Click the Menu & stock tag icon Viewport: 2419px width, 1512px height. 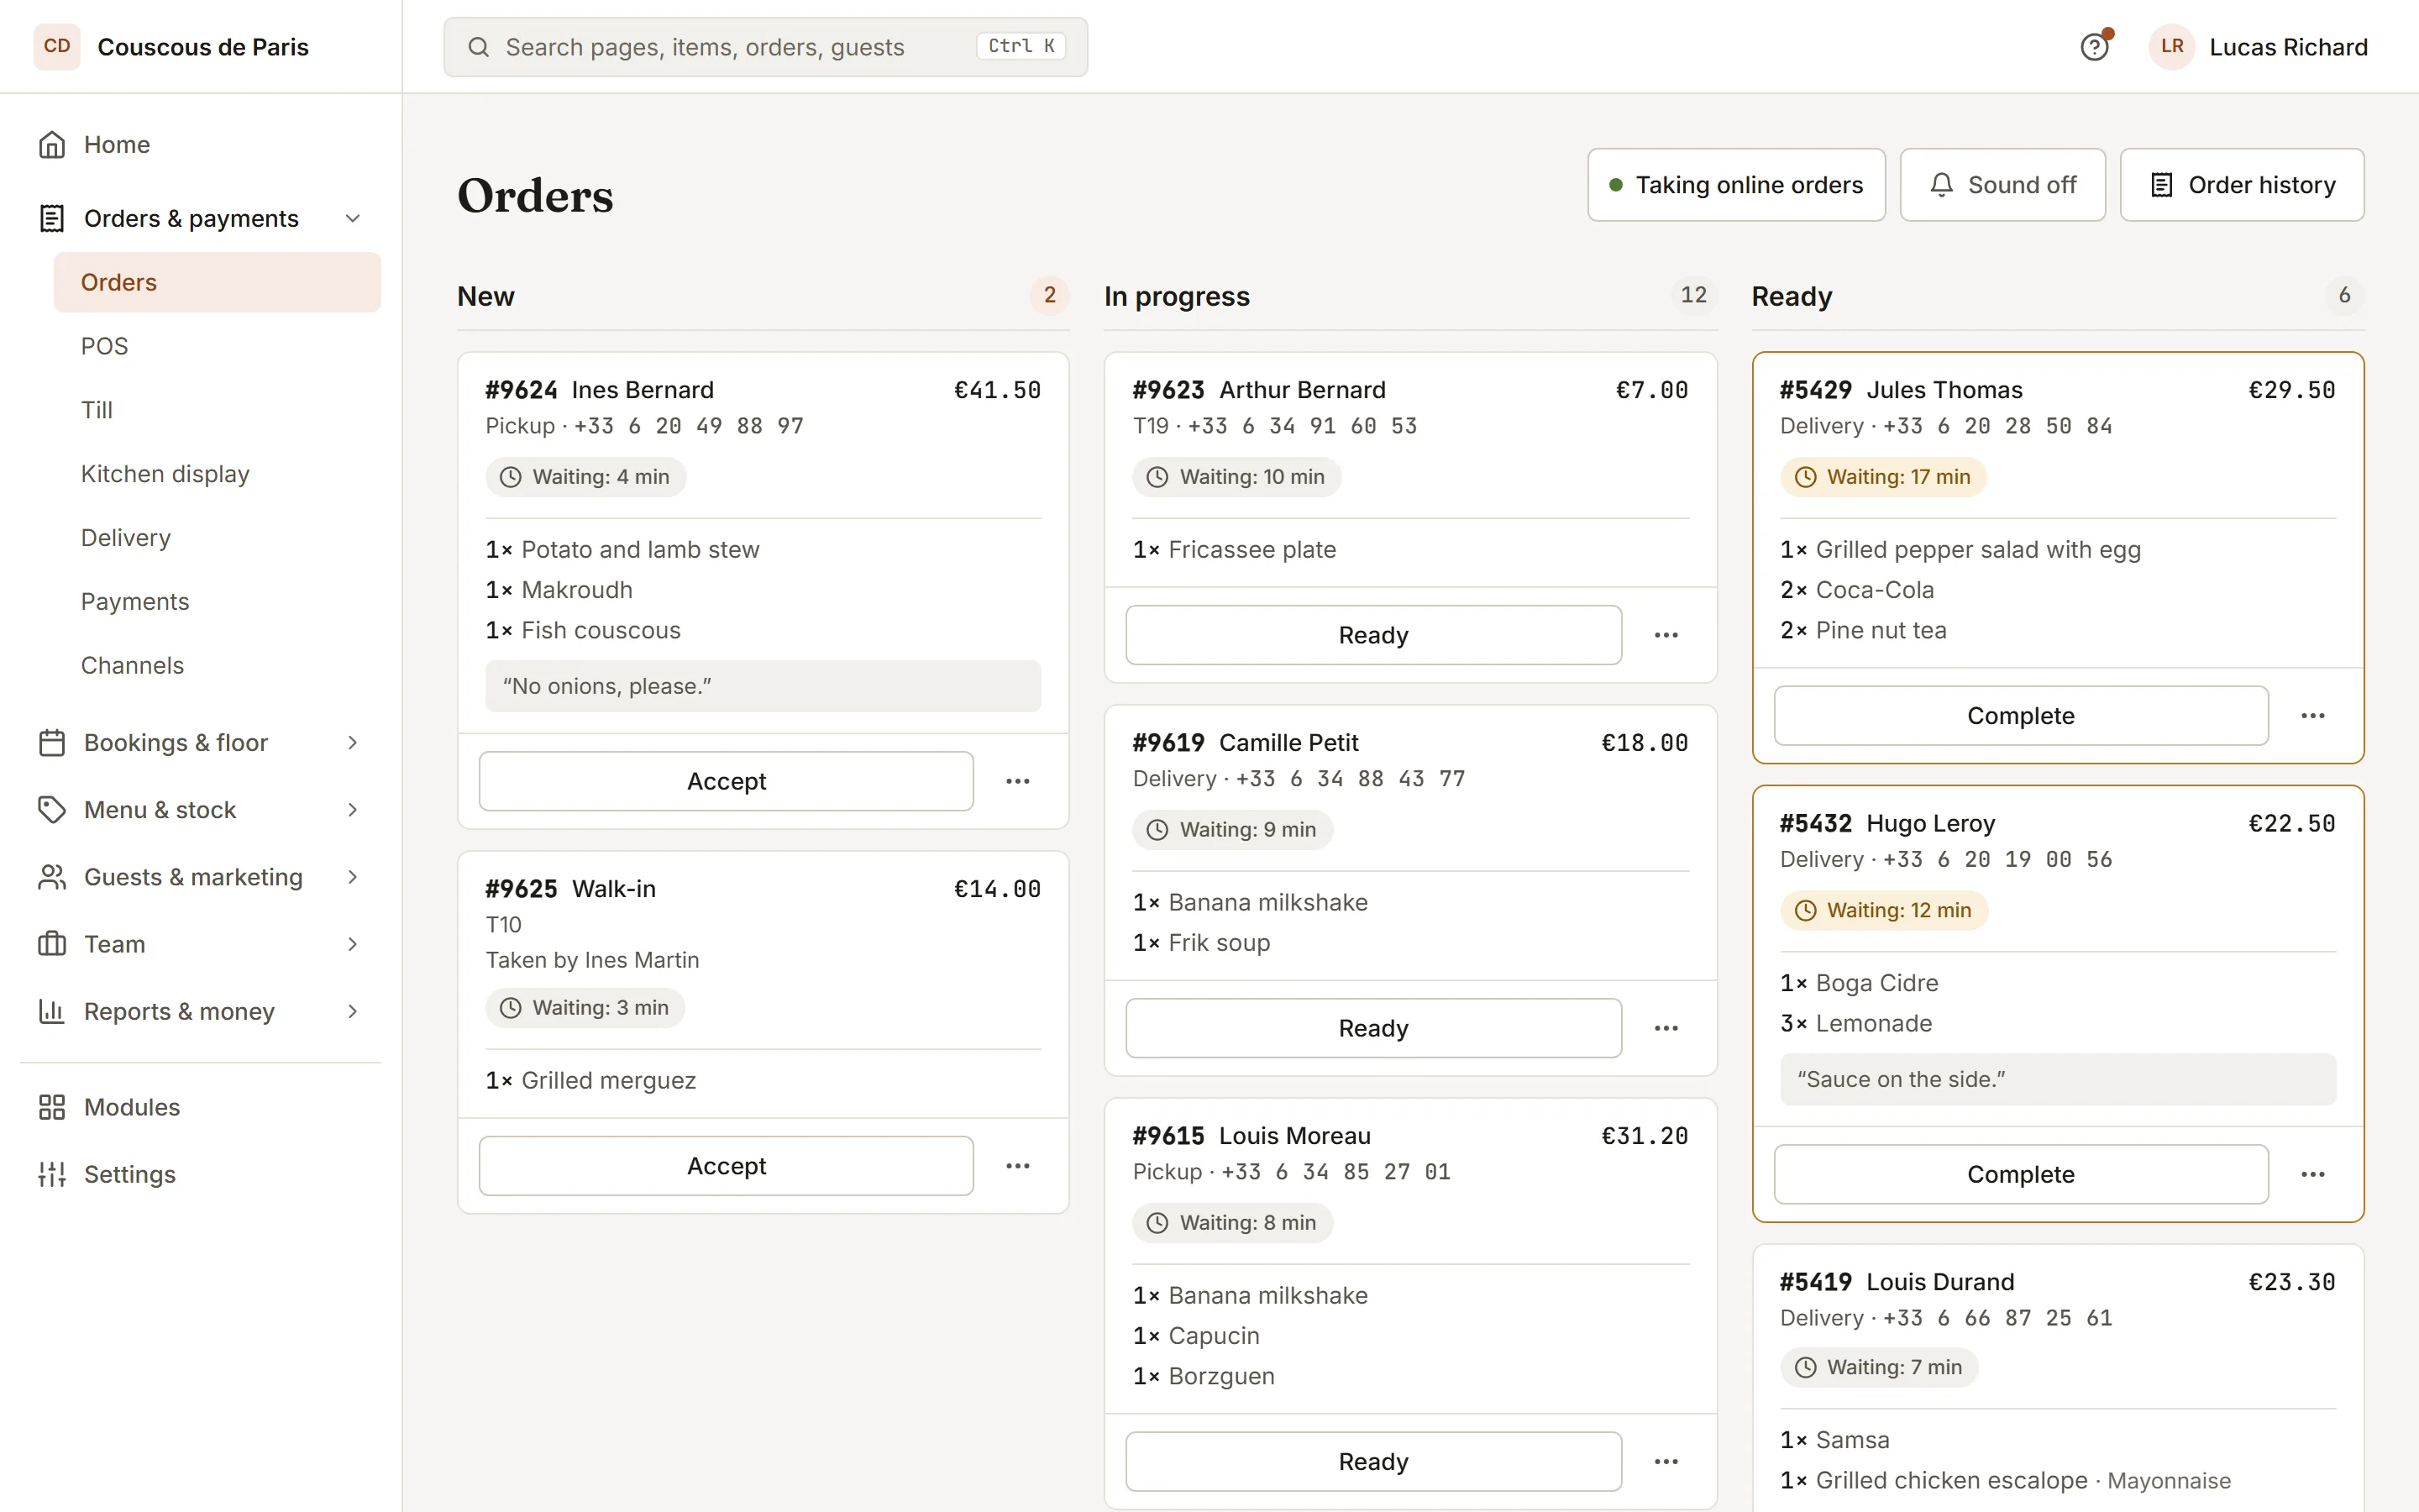pos(52,810)
